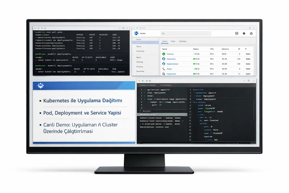Collapse the fold arrow on left editor line 4

tap(144, 99)
